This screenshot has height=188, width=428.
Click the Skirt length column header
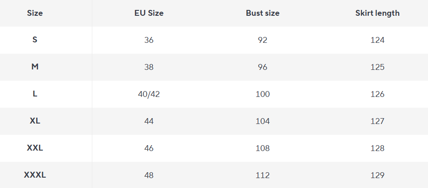point(377,13)
